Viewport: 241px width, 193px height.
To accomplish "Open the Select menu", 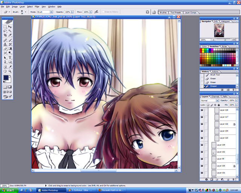I will 30,7.
